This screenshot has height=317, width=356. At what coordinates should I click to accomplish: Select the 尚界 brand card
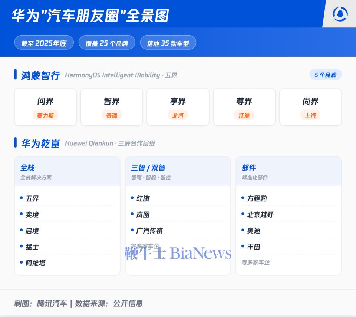(x=310, y=107)
